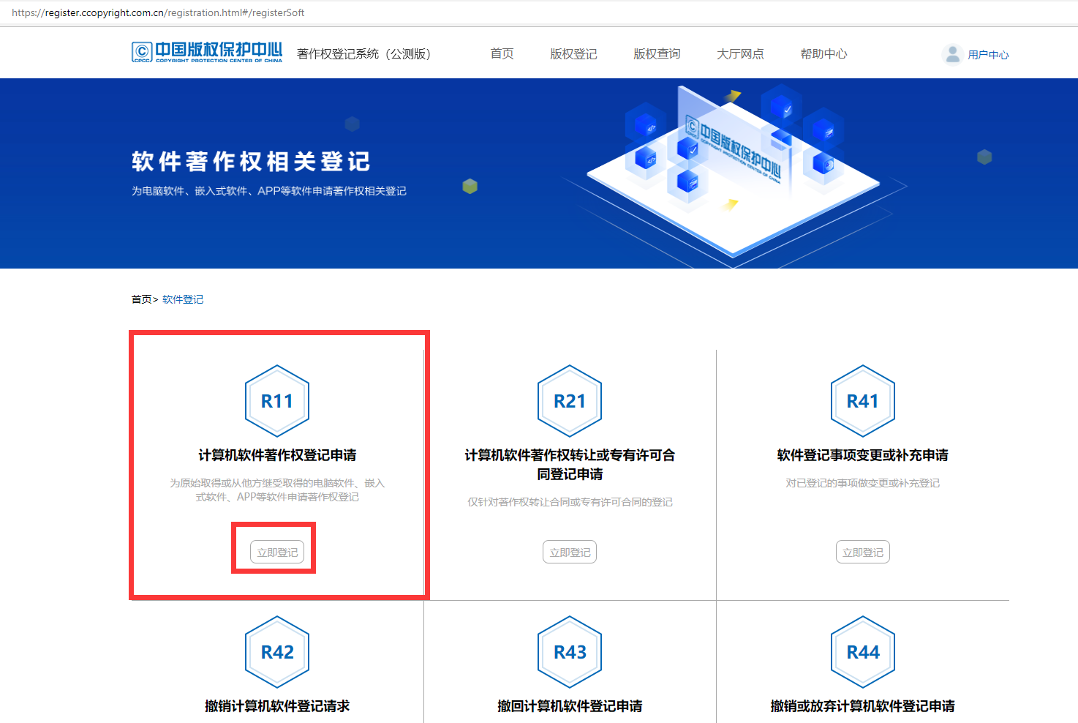The image size is (1078, 723).
Task: Open 软件登记 in the breadcrumb
Action: coord(183,299)
